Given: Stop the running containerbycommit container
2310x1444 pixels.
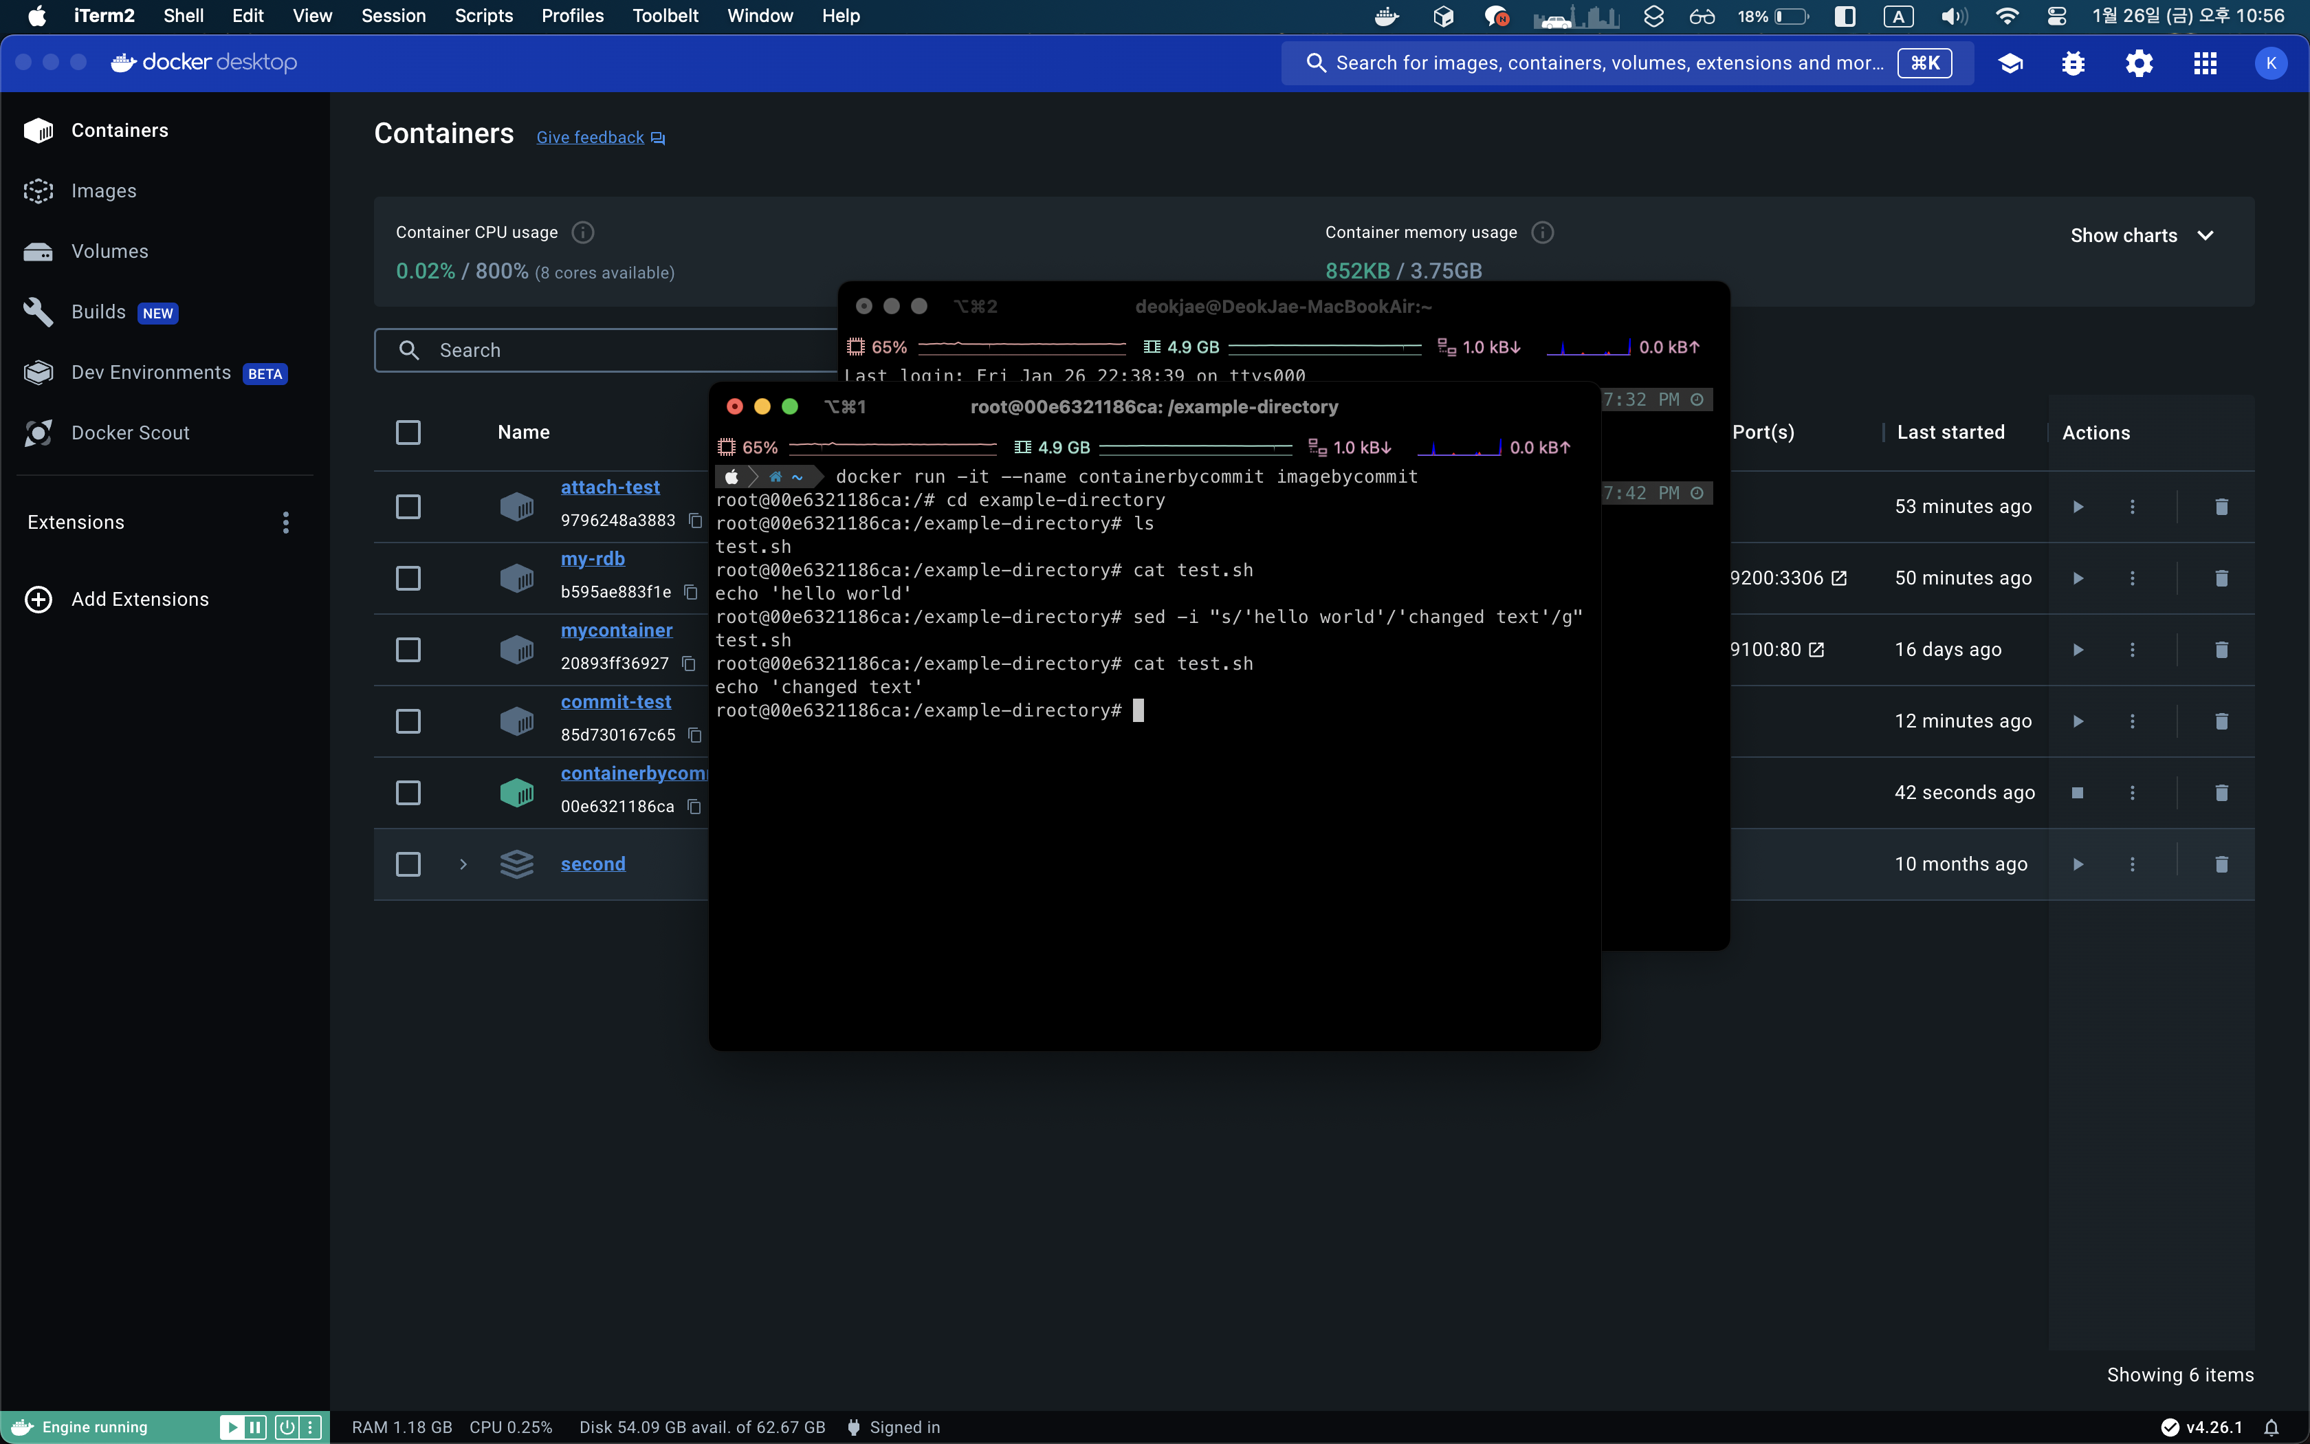Looking at the screenshot, I should [x=2077, y=793].
